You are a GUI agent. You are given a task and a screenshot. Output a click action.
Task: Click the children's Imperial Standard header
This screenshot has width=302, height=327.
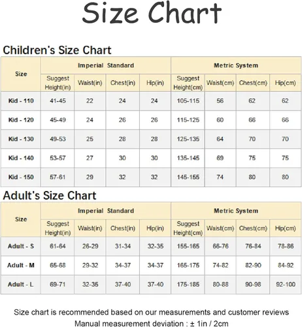[x=106, y=65]
